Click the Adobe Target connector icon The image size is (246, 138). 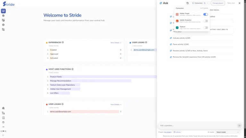click(177, 14)
